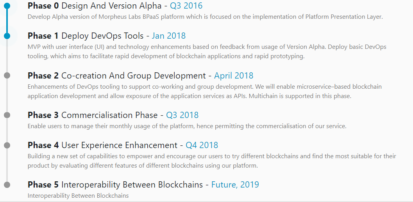Select the Phase 5 timeline dot

click(x=7, y=185)
